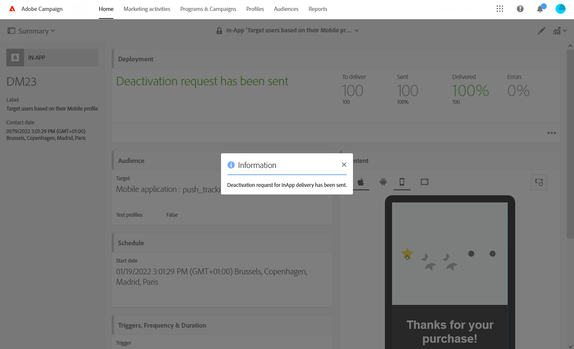Viewport: 574px width, 349px height.
Task: Switch to tablet landscape preview icon
Action: 424,182
